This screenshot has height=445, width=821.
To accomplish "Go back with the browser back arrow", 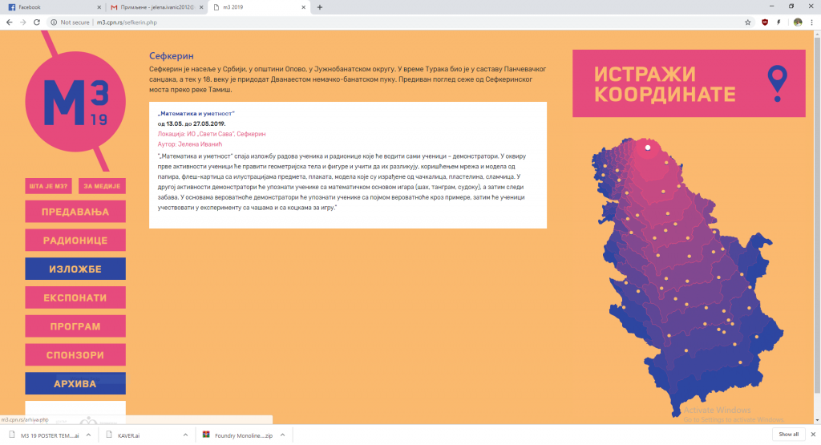I will (8, 22).
